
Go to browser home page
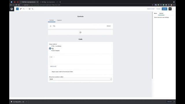19,5
